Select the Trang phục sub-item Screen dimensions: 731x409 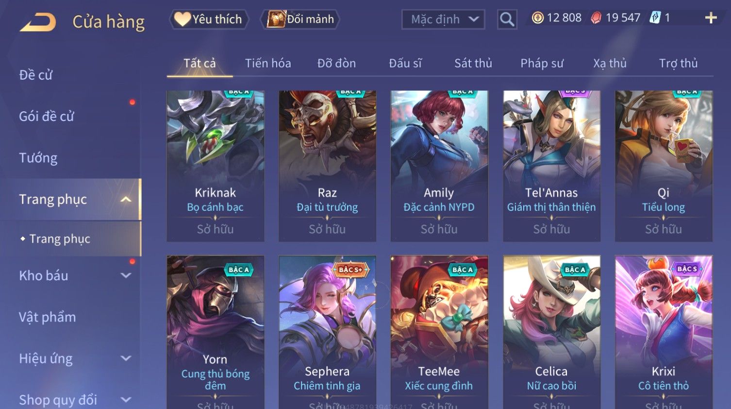60,239
